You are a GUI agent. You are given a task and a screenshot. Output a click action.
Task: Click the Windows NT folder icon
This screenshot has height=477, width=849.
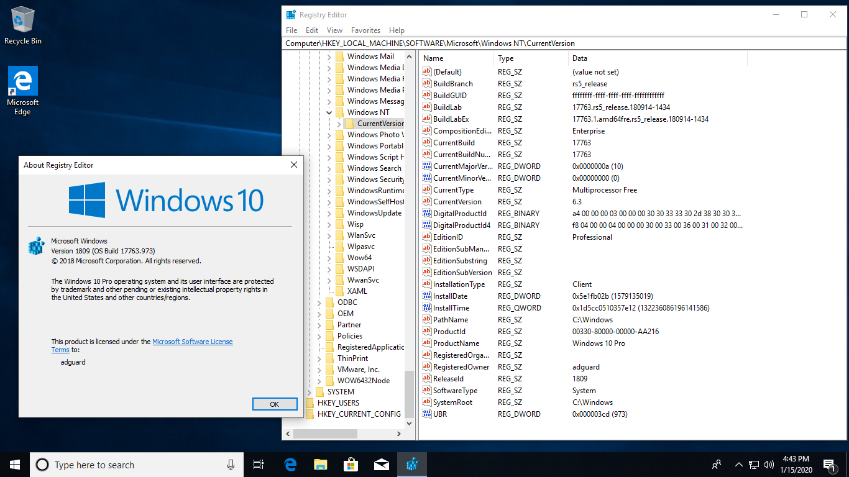339,112
